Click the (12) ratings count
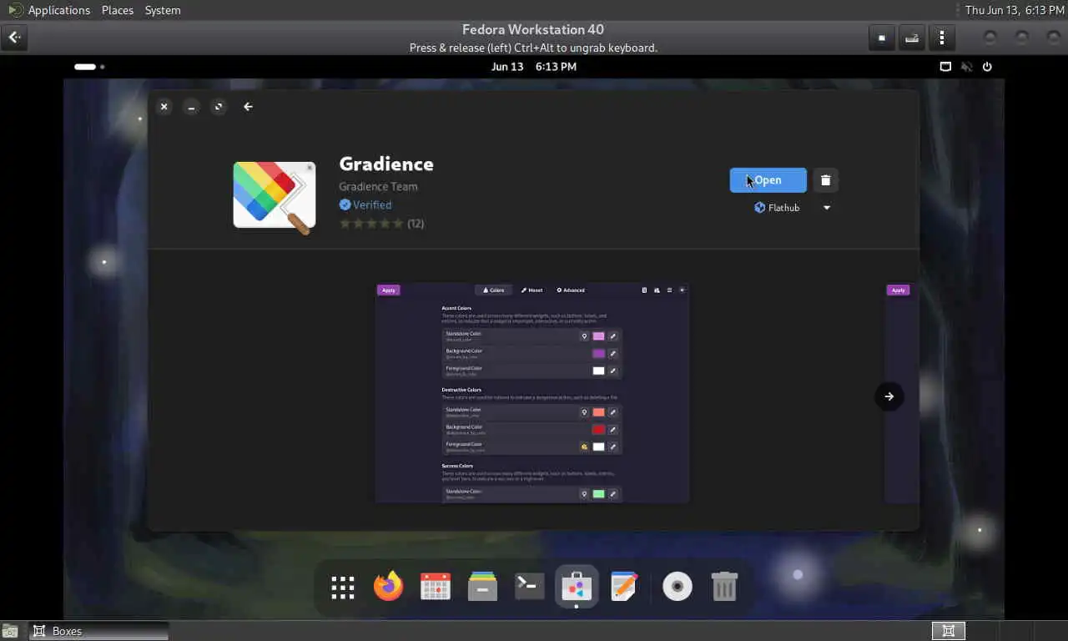The image size is (1068, 641). click(x=416, y=224)
